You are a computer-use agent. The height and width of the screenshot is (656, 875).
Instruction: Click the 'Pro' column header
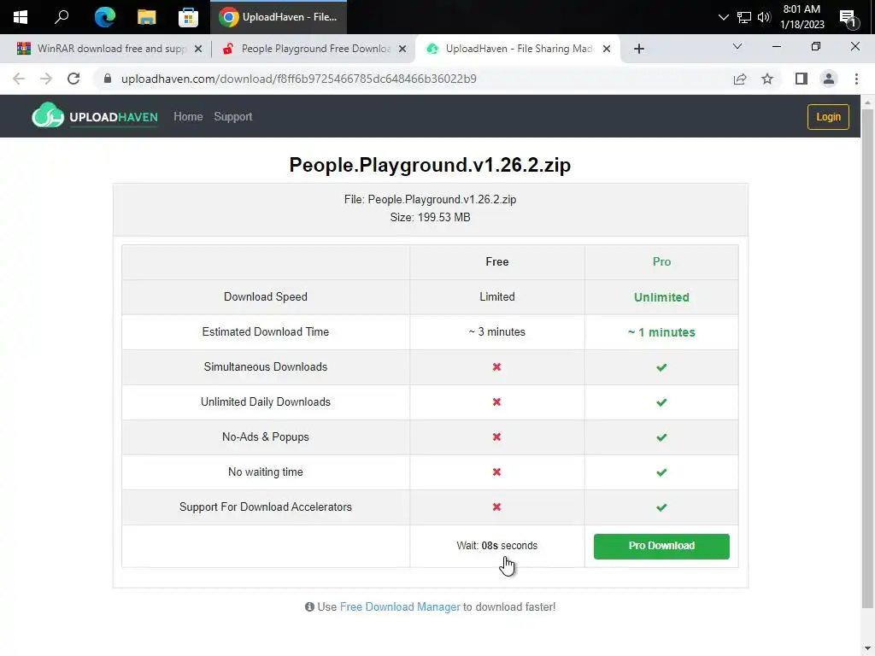coord(661,261)
